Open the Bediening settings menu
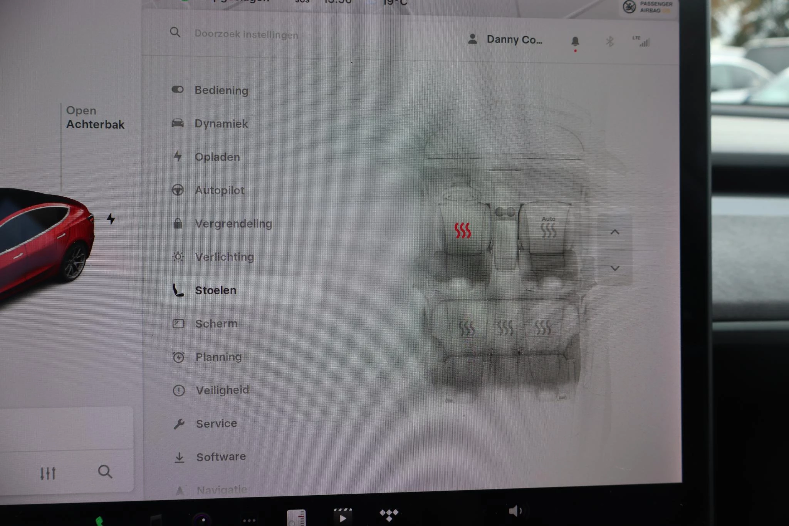The width and height of the screenshot is (789, 526). (x=221, y=90)
